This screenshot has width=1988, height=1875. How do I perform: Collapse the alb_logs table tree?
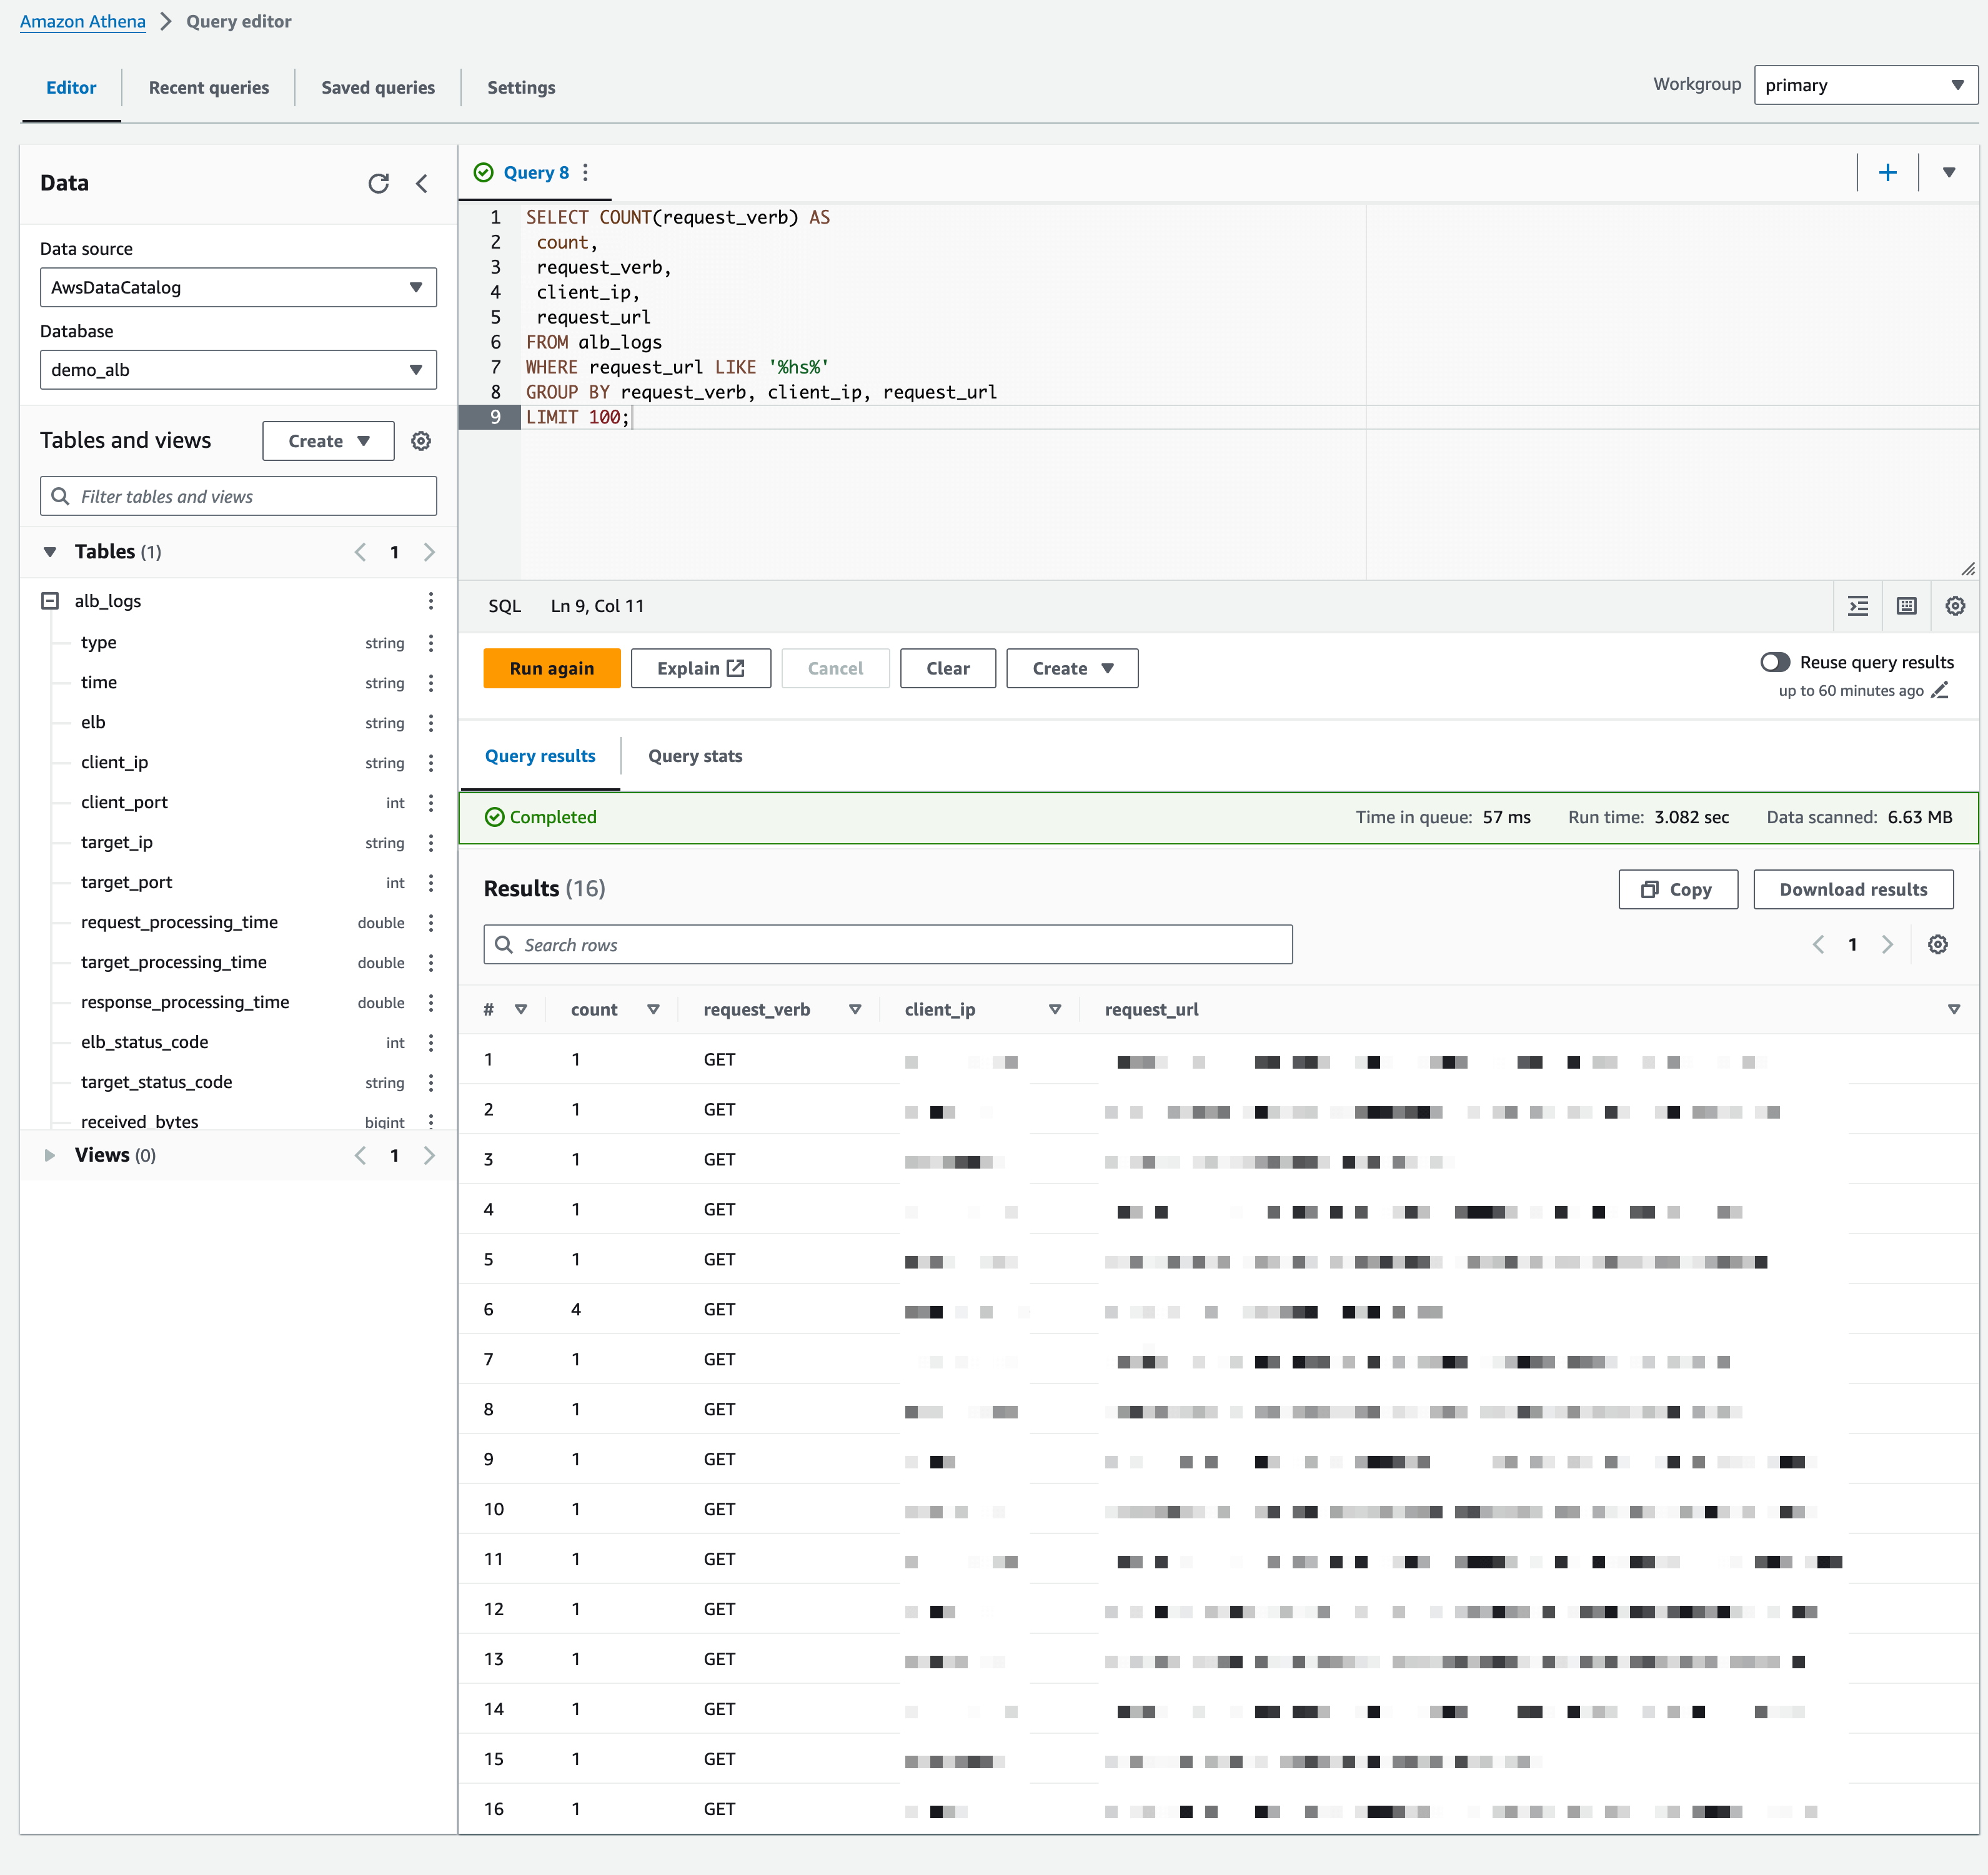[x=50, y=601]
